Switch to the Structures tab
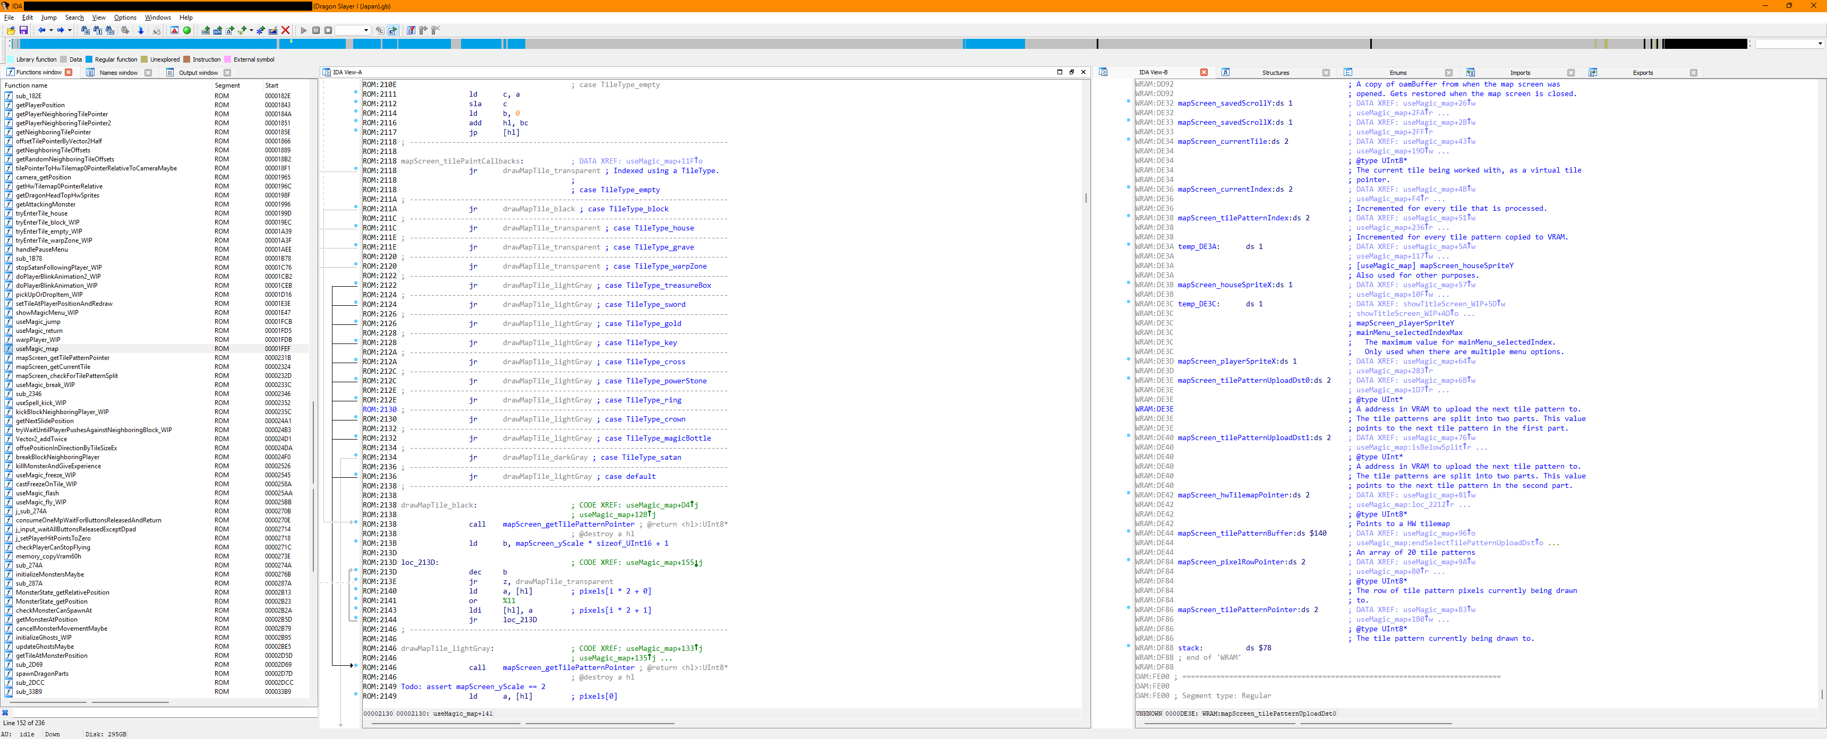1827x739 pixels. tap(1275, 72)
